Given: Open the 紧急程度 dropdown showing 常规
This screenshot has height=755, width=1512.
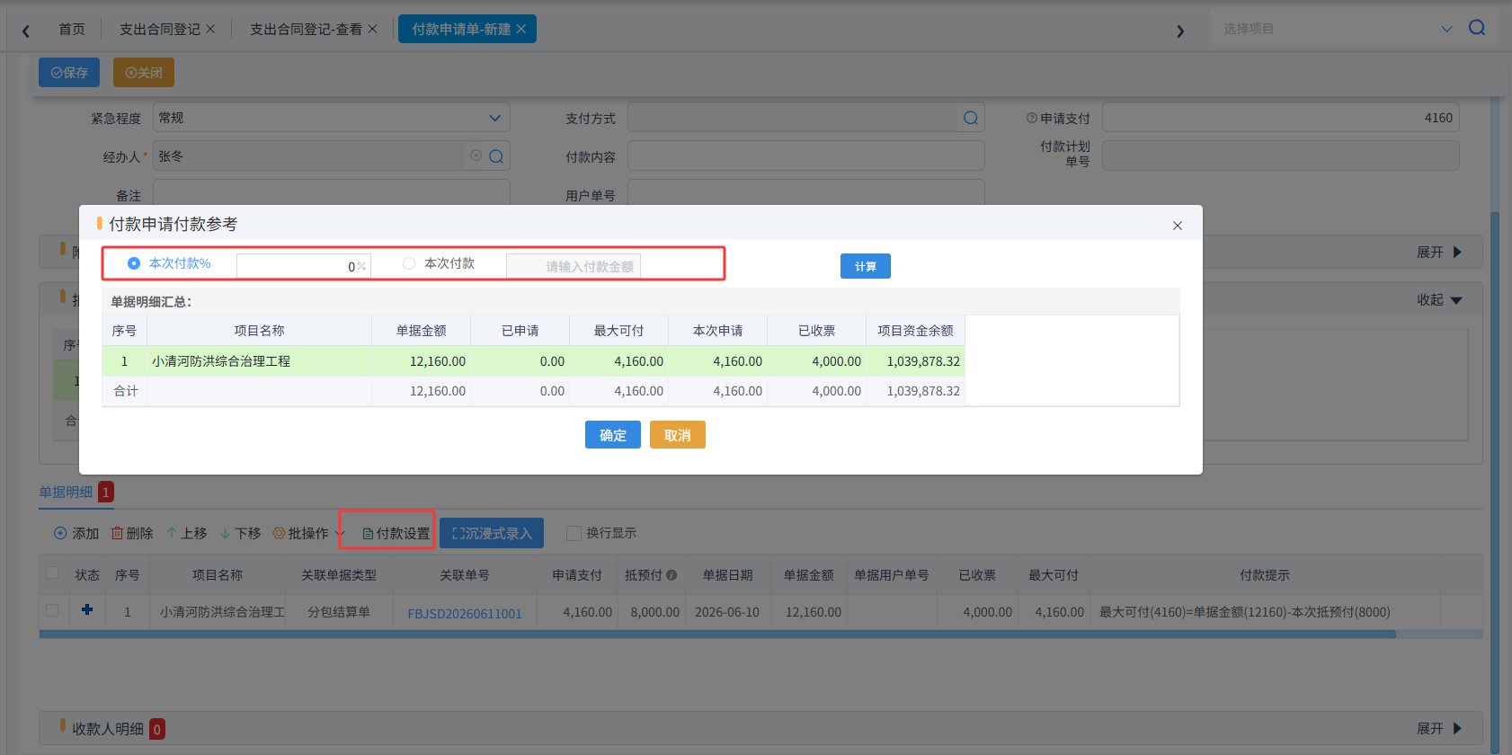Looking at the screenshot, I should pos(331,118).
